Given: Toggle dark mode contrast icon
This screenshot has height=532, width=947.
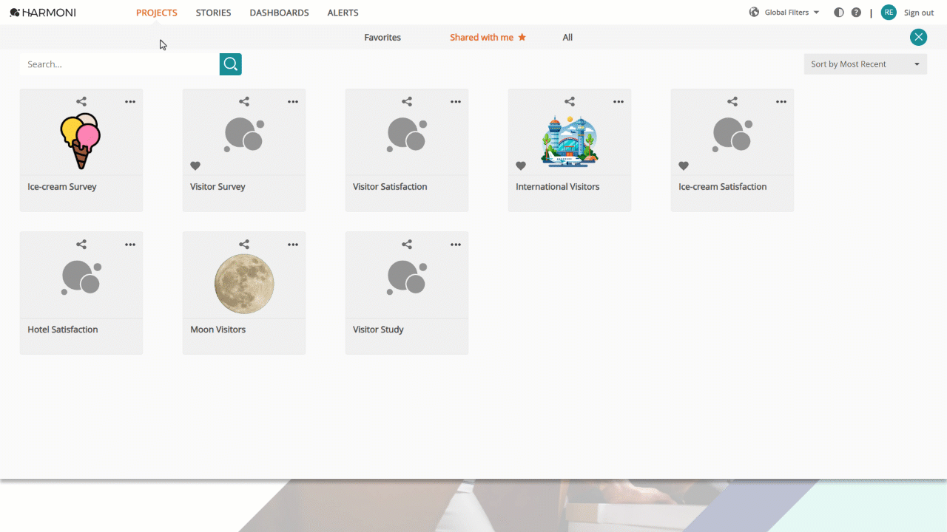Looking at the screenshot, I should tap(838, 13).
